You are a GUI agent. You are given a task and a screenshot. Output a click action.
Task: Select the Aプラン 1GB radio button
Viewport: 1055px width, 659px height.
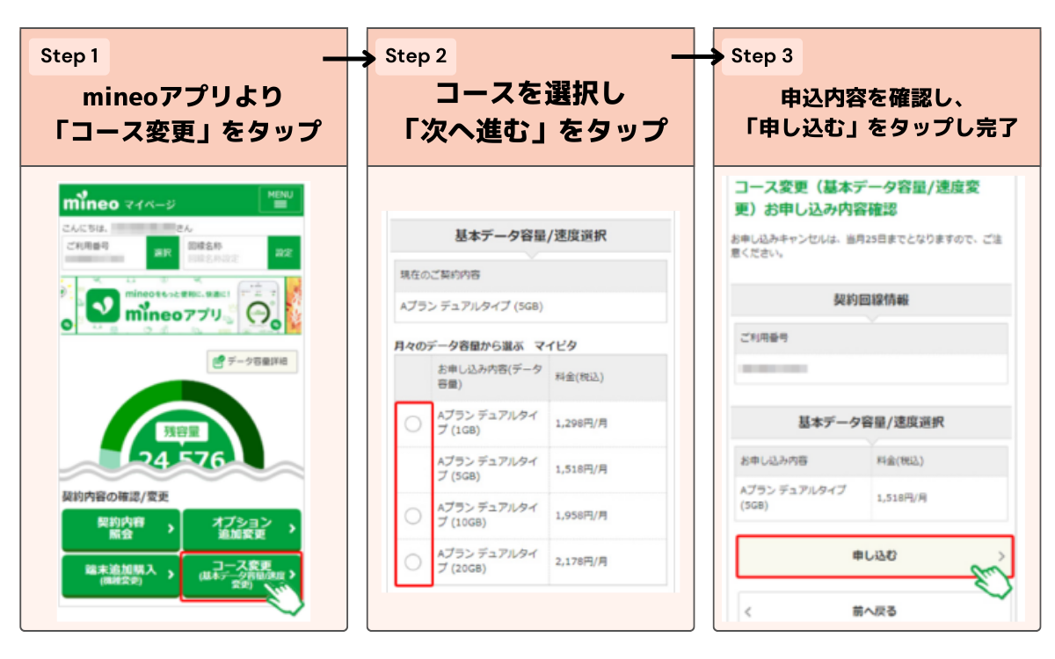(x=412, y=424)
